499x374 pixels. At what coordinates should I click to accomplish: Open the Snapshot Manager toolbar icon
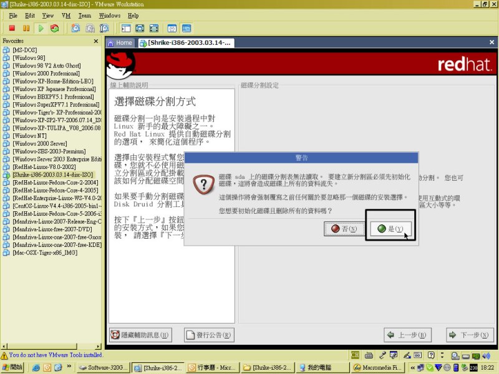(x=104, y=28)
